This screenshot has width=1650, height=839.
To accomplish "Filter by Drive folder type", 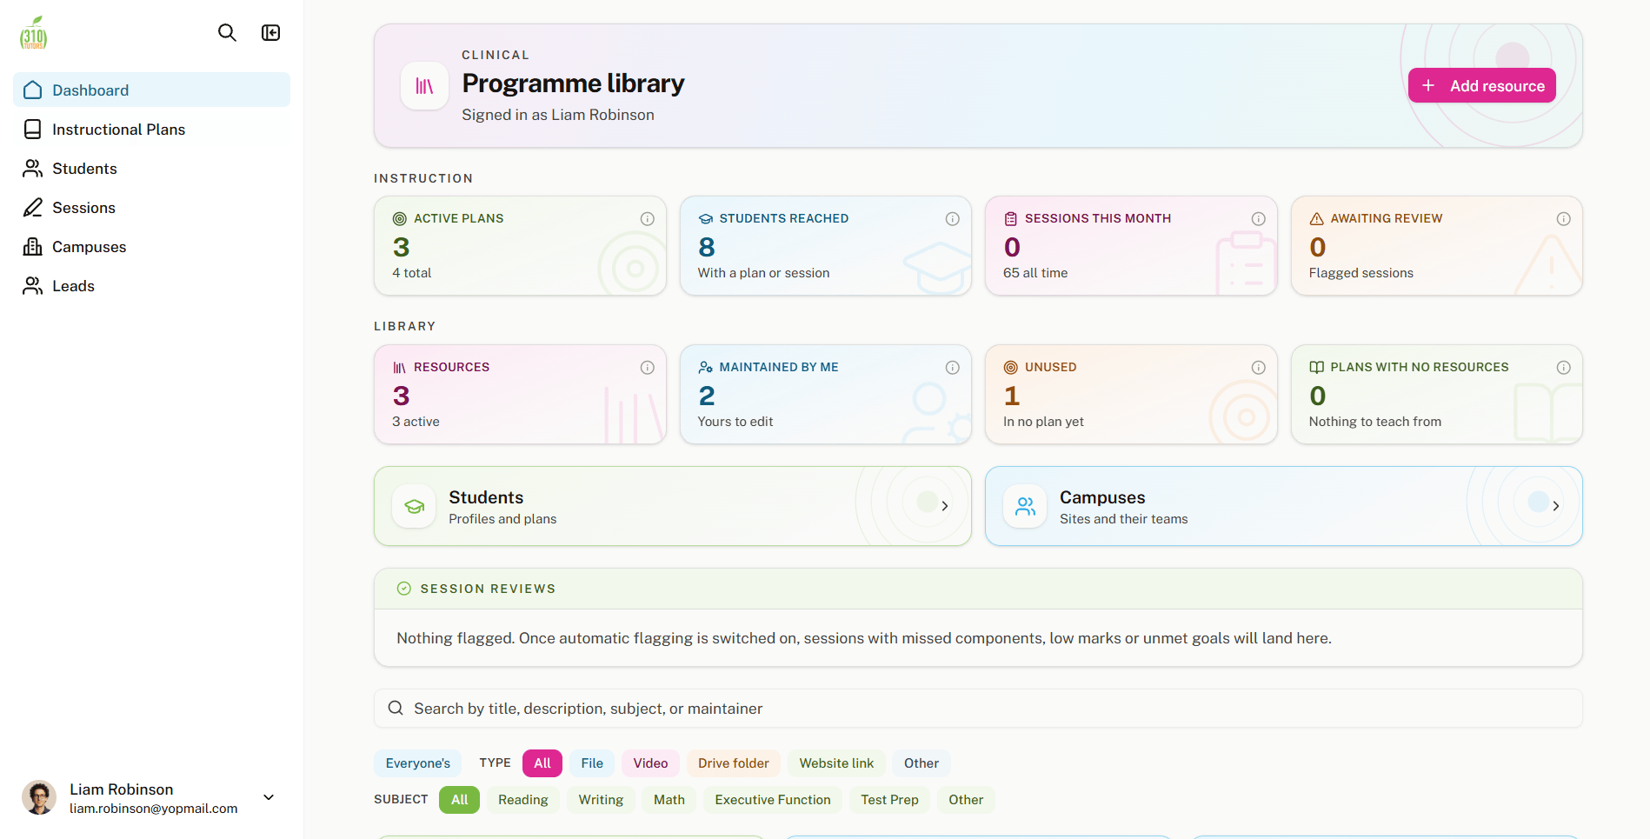I will (x=734, y=763).
